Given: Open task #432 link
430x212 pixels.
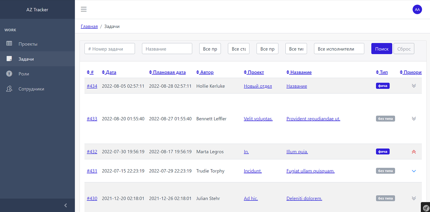Looking at the screenshot, I should [92, 152].
